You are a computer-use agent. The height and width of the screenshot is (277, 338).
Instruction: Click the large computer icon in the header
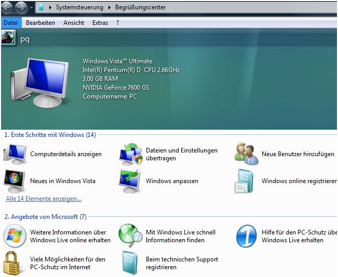click(39, 82)
